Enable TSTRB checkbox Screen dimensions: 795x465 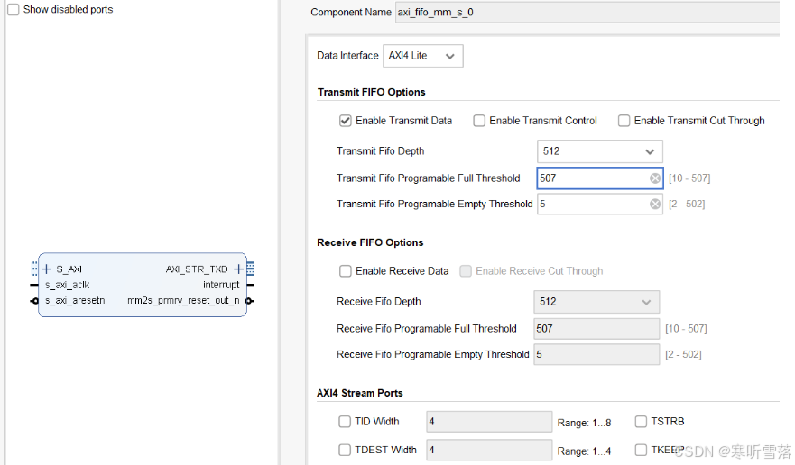[641, 422]
